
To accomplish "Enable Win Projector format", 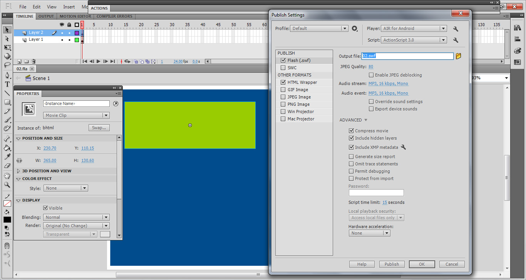I will click(x=283, y=112).
